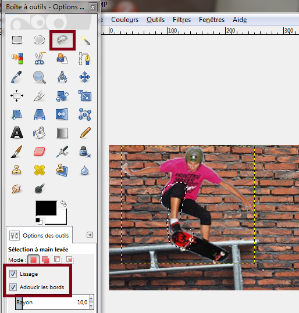Select the Alignment tool
The width and height of the screenshot is (299, 313).
17,95
